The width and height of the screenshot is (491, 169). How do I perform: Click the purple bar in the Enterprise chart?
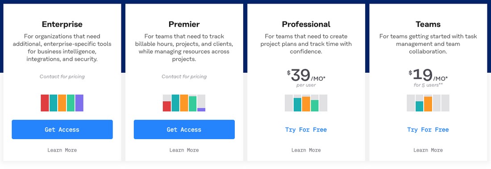tap(79, 103)
